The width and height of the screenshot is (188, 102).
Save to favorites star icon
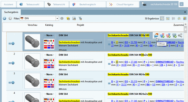click(68, 18)
